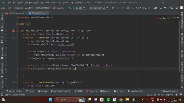Go to previous highlighted error up arrow
This screenshot has height=103, width=184.
pyautogui.click(x=174, y=18)
